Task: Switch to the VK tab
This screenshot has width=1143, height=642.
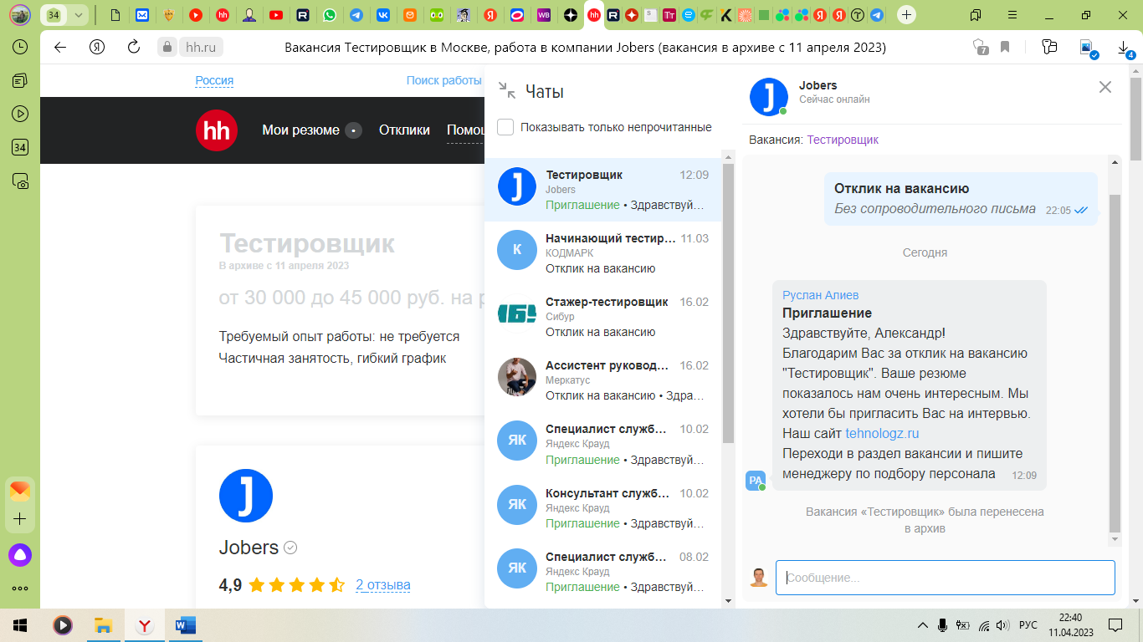Action: [383, 15]
